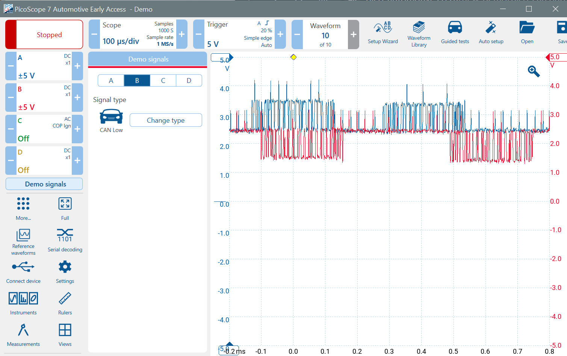Toggle the Demo signals button

point(44,184)
